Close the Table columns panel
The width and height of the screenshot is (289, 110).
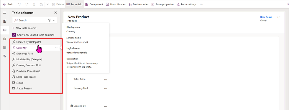55,13
